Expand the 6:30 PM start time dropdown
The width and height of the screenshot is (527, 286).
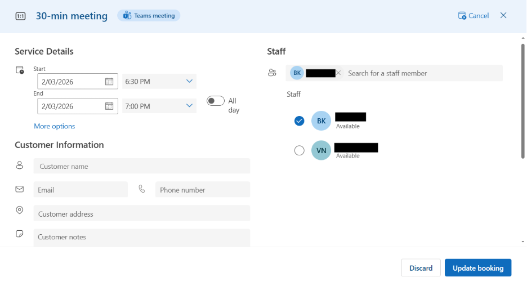tap(159, 81)
